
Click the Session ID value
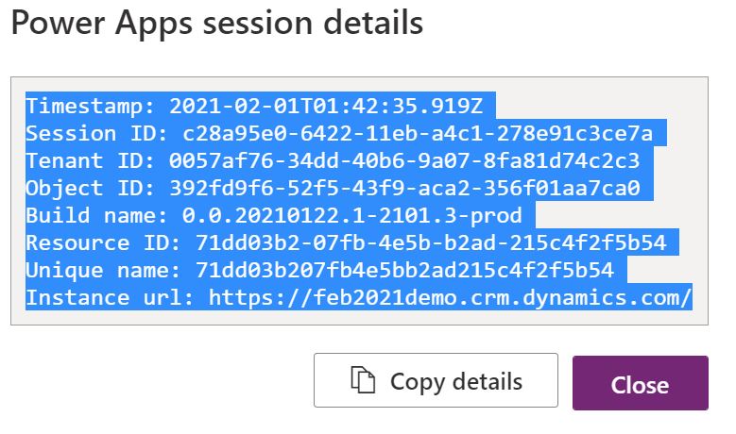[418, 133]
